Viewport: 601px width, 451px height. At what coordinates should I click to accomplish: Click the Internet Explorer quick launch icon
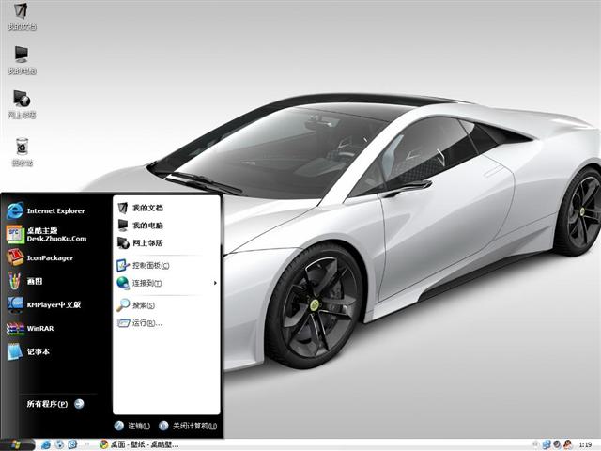coord(46,444)
